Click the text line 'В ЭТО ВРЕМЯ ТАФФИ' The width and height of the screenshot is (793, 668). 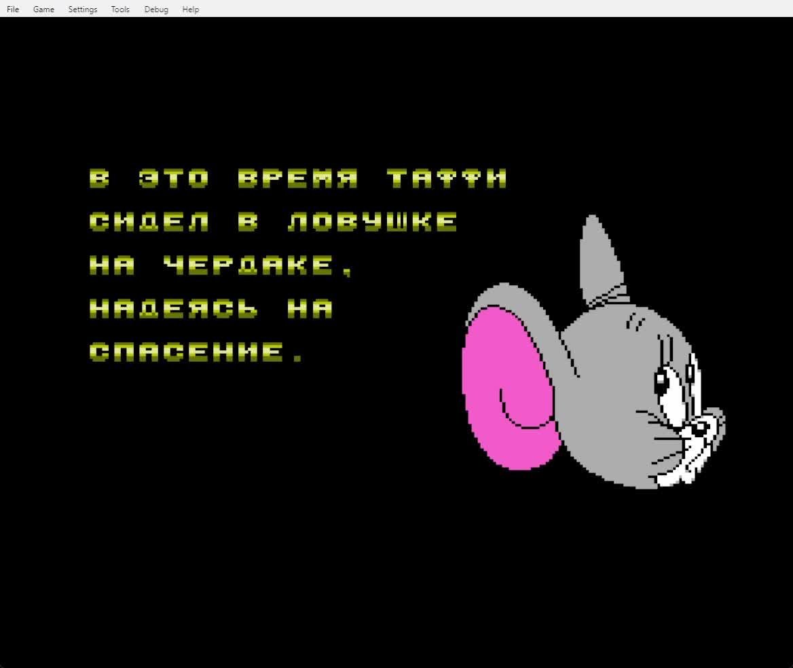tap(298, 179)
